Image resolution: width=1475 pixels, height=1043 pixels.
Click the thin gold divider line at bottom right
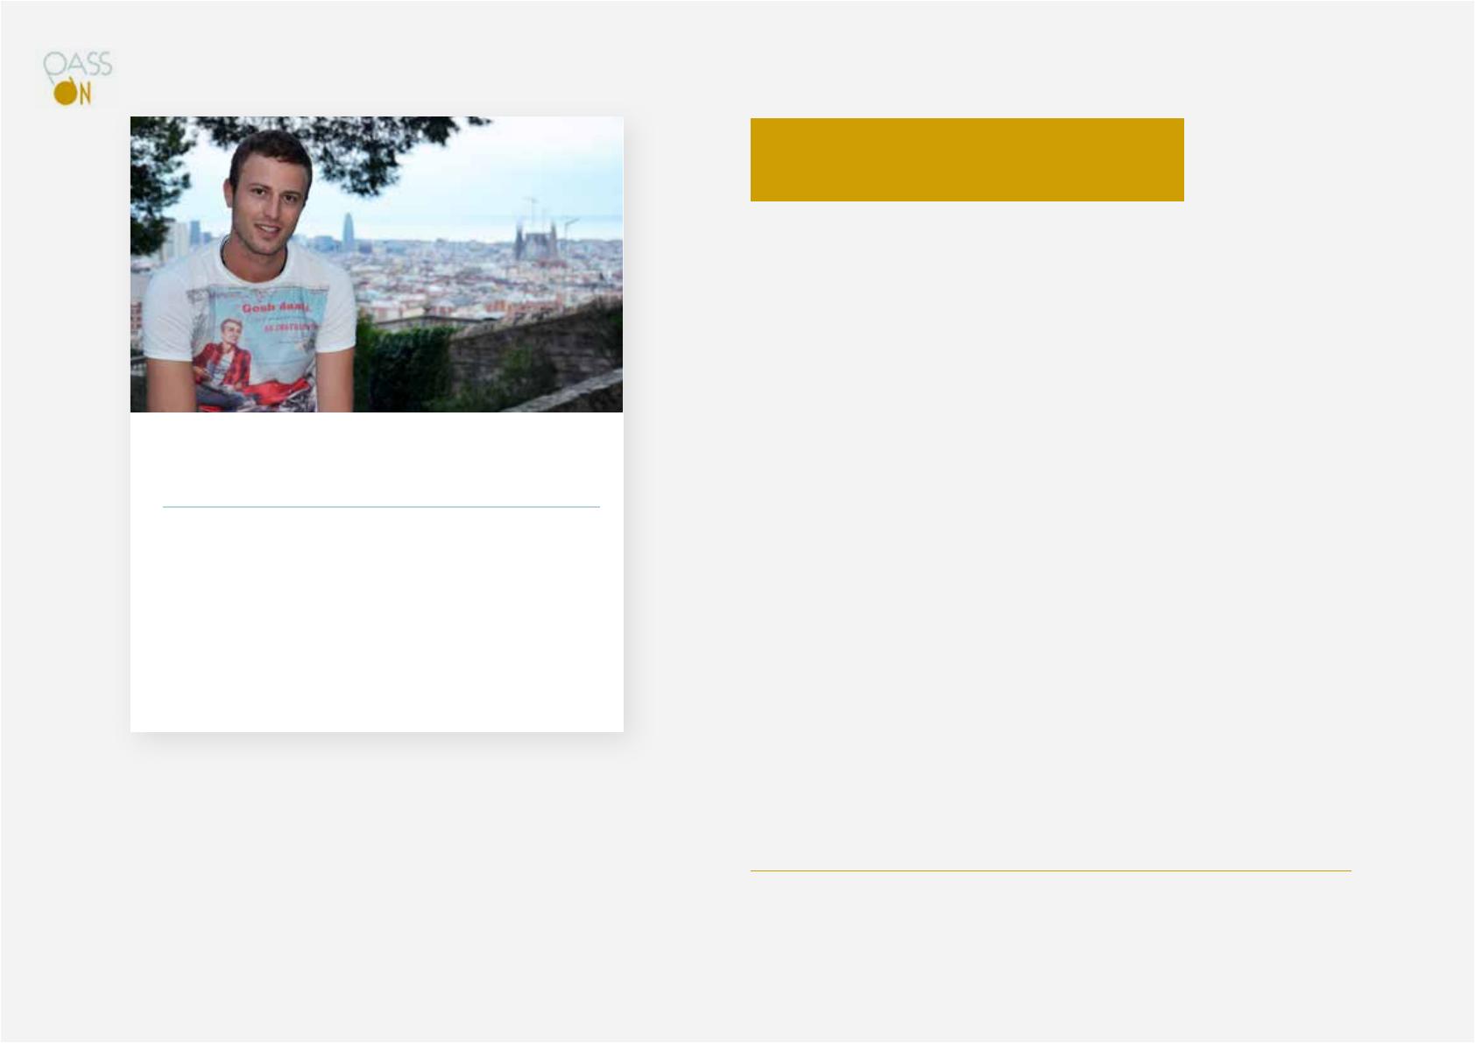(x=1051, y=870)
